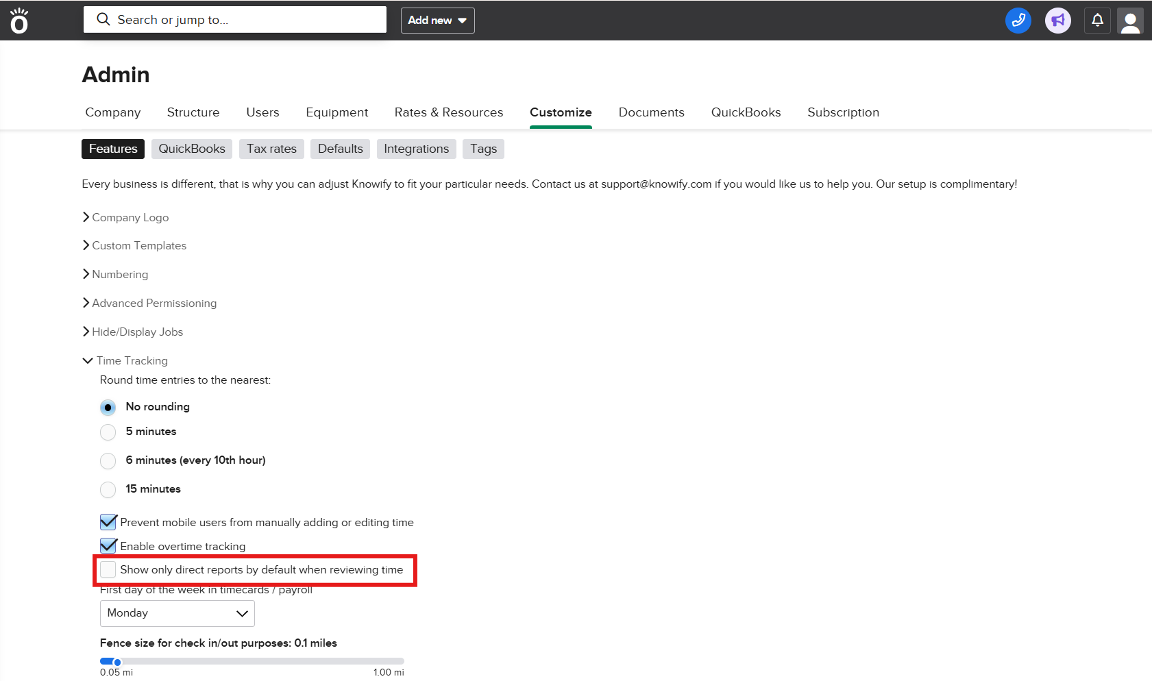Click the purple megaphone announcements icon
This screenshot has width=1152, height=681.
pos(1057,21)
